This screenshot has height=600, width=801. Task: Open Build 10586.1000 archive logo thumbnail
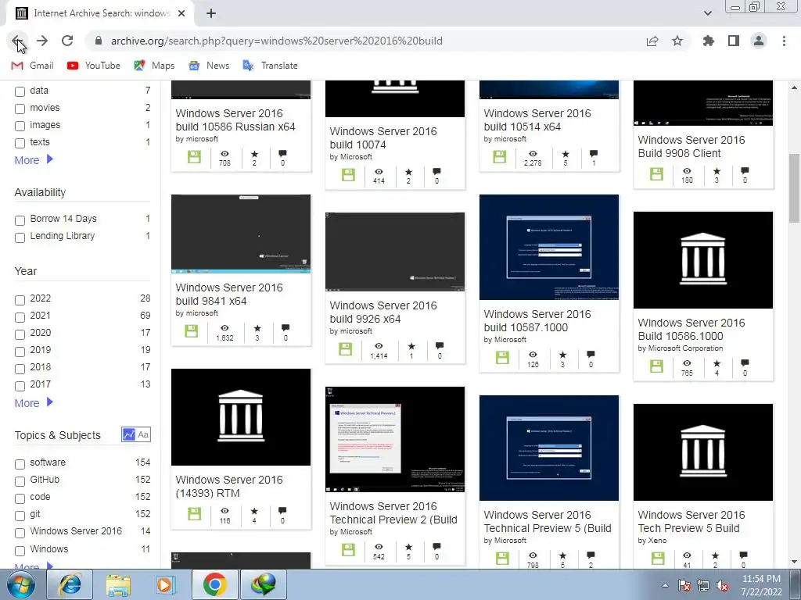click(x=703, y=260)
